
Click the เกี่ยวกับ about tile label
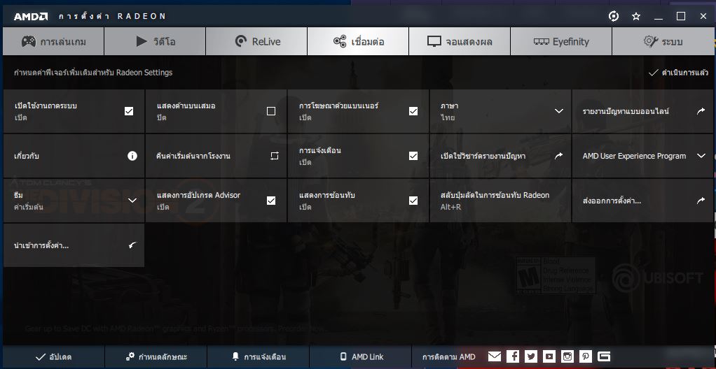(27, 156)
